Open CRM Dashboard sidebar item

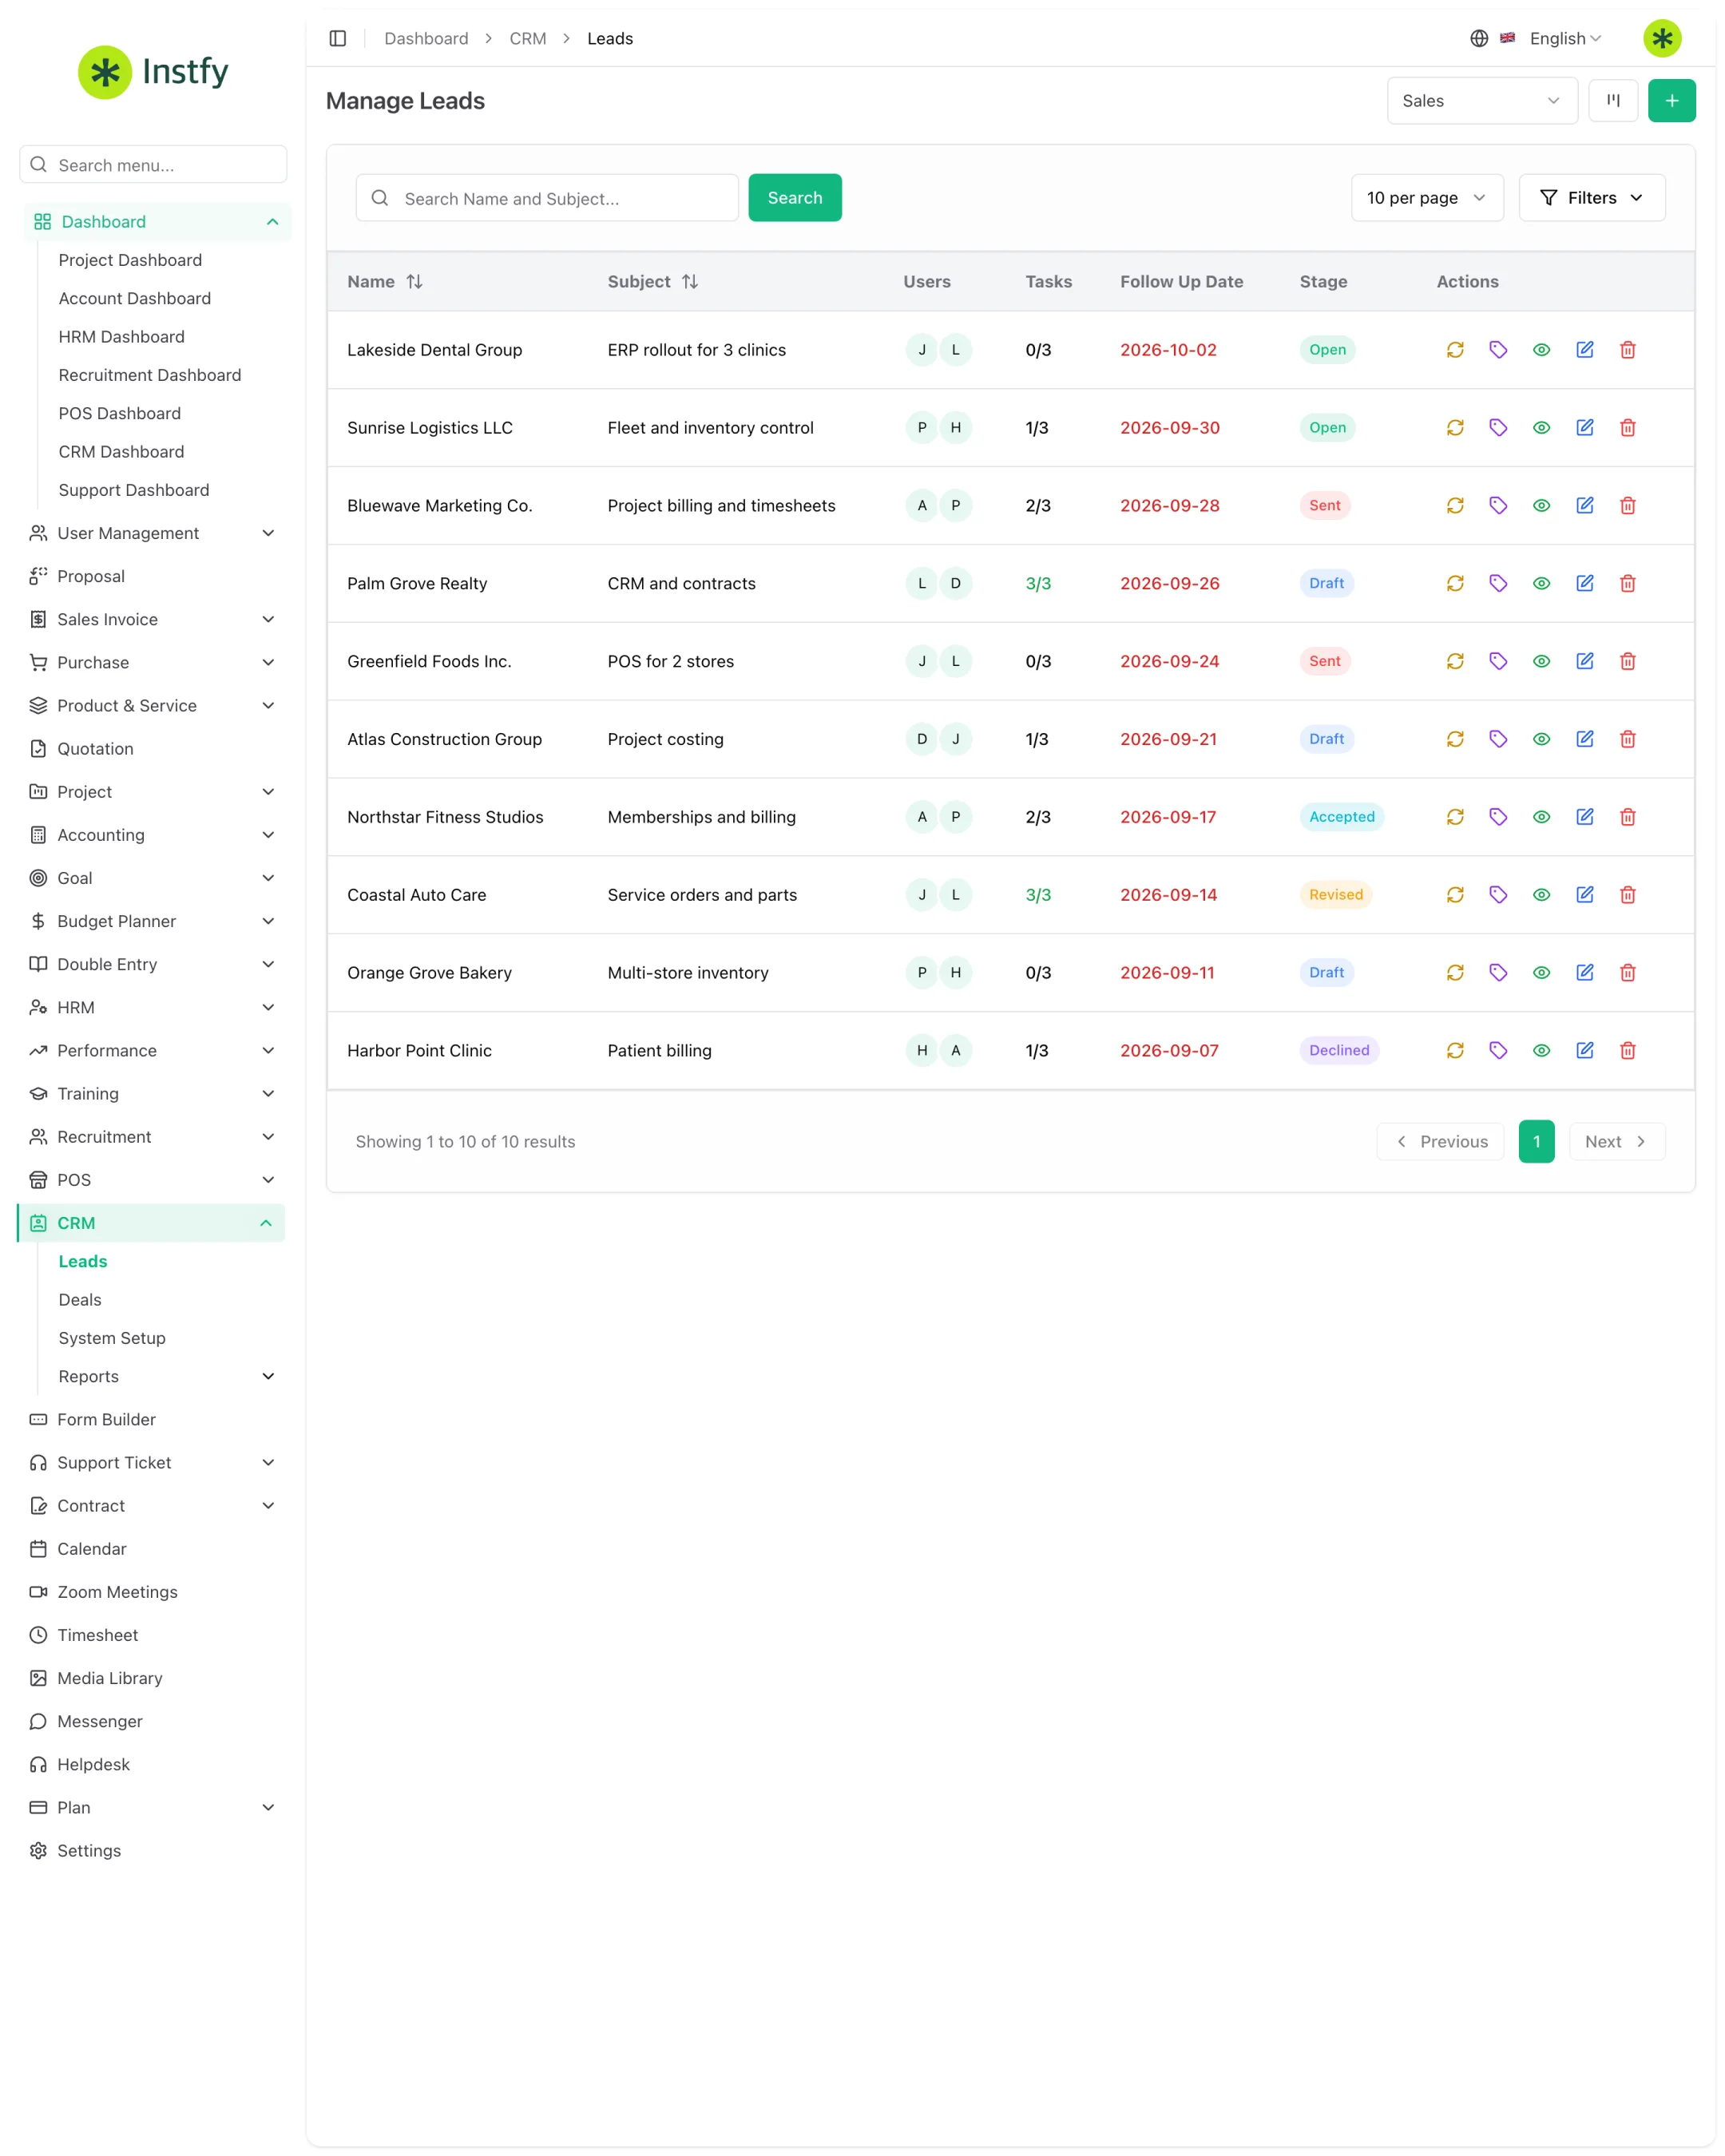(121, 452)
